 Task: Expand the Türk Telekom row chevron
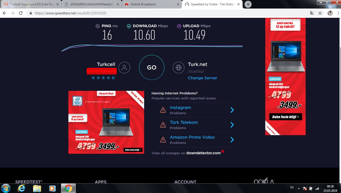tap(232, 125)
